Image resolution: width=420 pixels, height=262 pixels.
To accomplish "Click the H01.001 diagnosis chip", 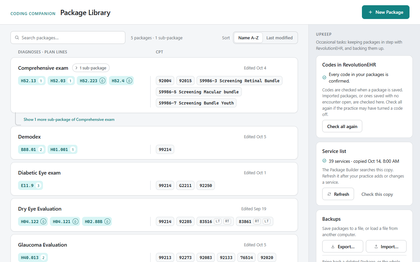I will click(x=62, y=149).
